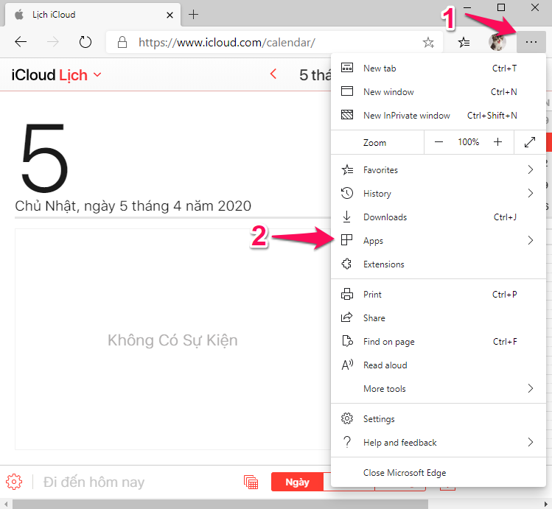Open the iCloud calendar settings gear
Image resolution: width=552 pixels, height=509 pixels.
pyautogui.click(x=14, y=482)
